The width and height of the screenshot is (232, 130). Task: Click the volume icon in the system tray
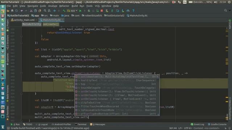(x=216, y=2)
